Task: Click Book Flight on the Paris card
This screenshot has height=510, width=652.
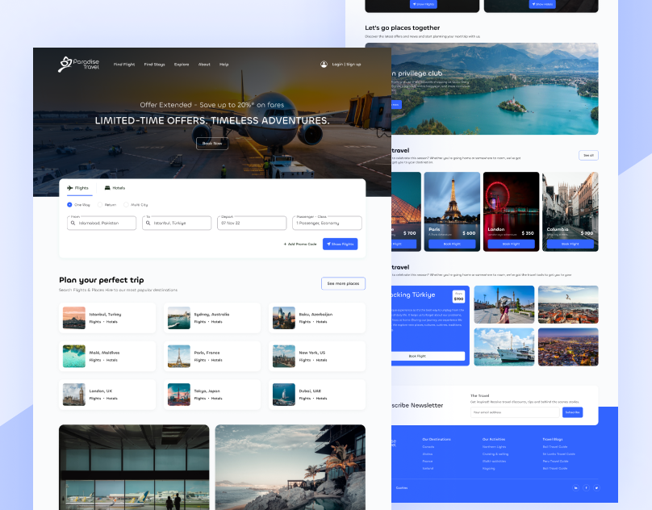Action: [x=452, y=245]
